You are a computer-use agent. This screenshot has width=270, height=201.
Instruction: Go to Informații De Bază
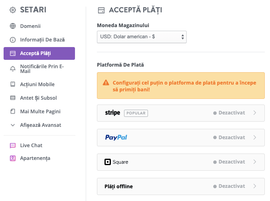pos(42,40)
